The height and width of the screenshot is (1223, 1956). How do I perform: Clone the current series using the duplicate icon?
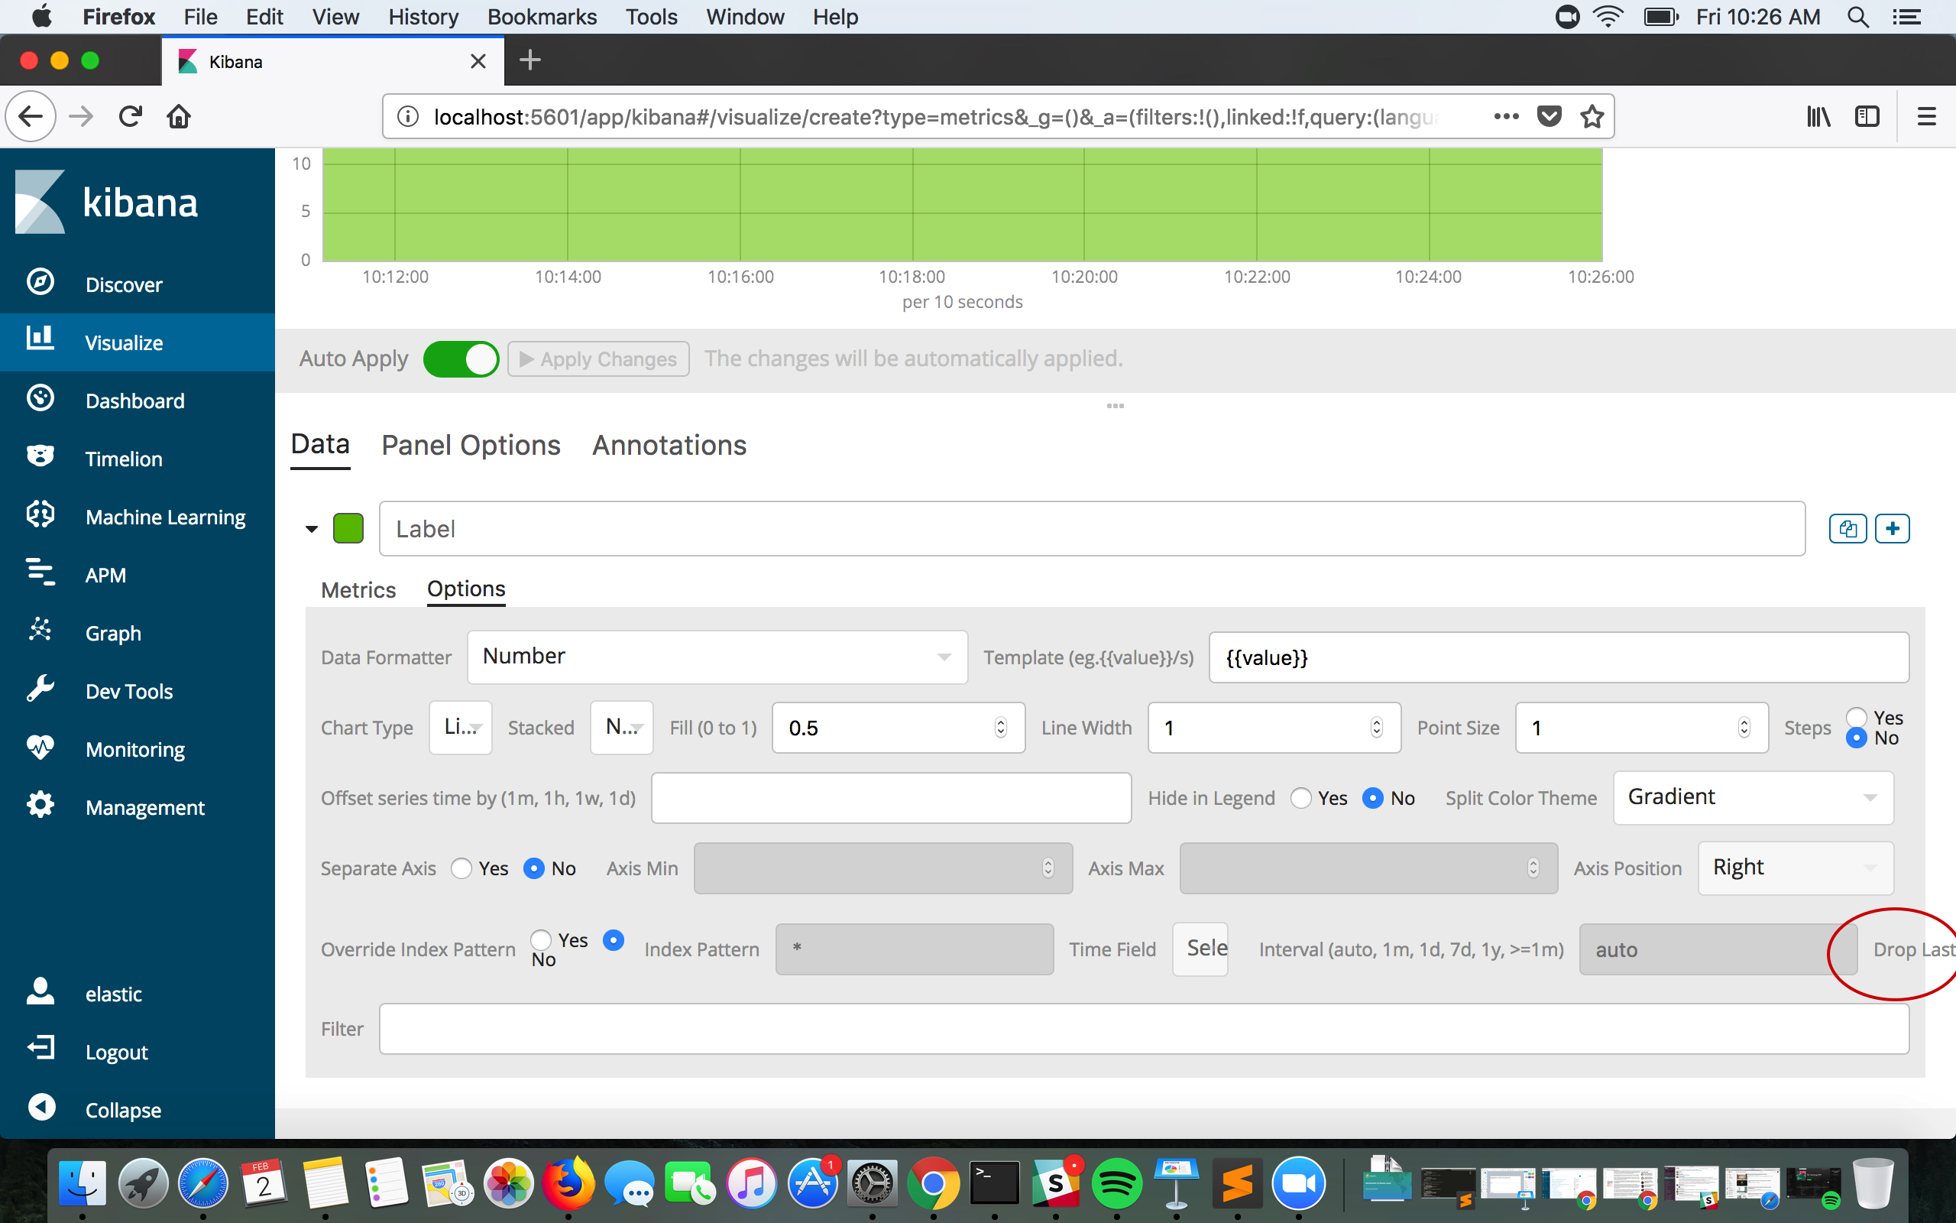pyautogui.click(x=1848, y=527)
